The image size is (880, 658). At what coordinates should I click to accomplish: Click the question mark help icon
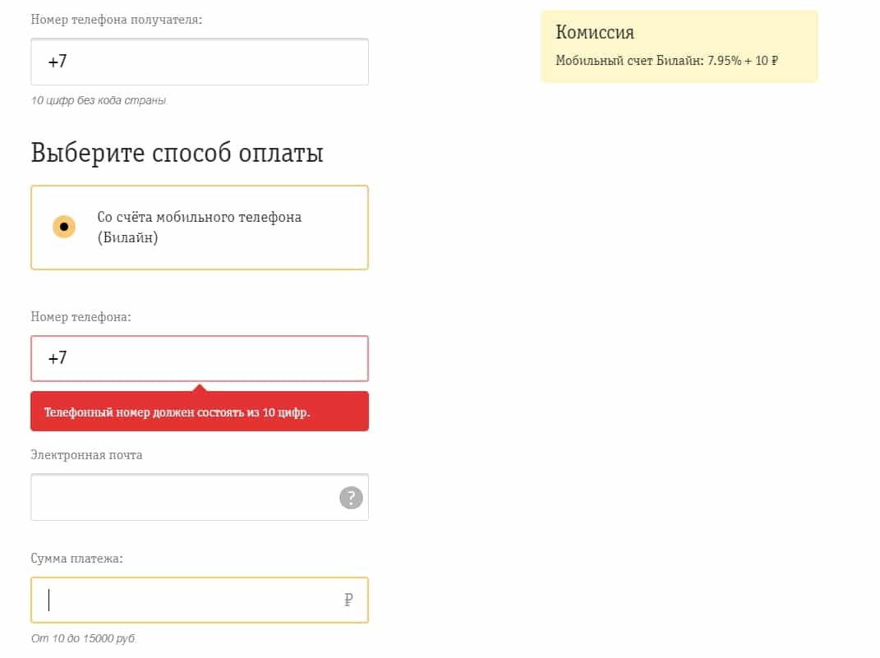click(x=351, y=497)
